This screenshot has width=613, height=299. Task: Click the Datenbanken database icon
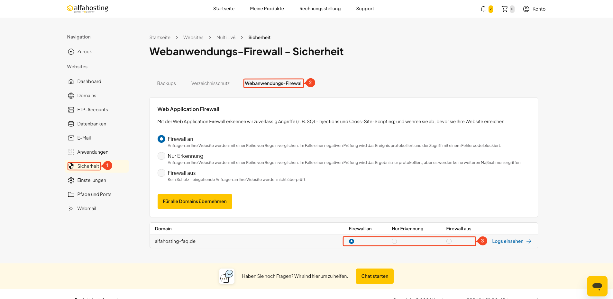(x=71, y=124)
